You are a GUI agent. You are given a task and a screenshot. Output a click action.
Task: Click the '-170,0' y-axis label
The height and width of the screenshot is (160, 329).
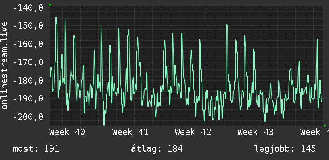tap(28, 62)
